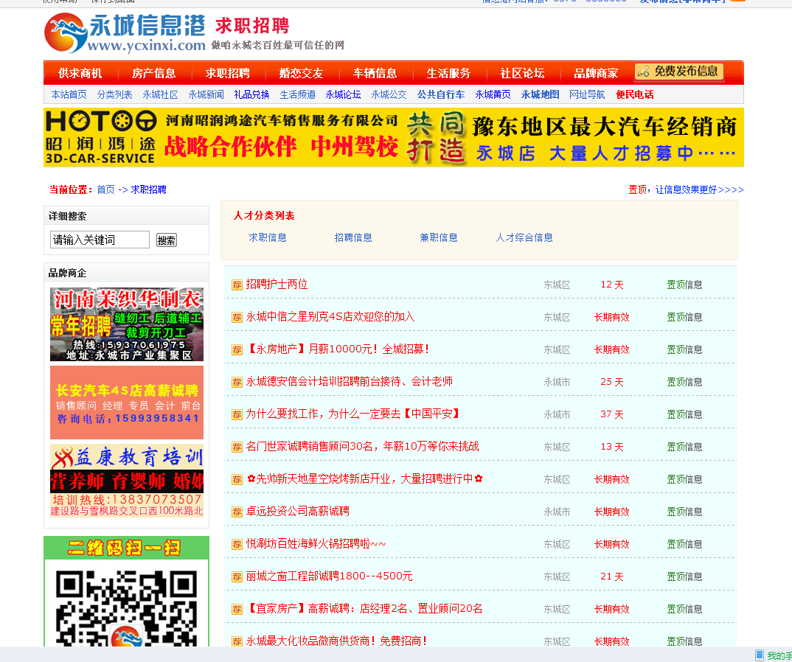Visit the 永城论坛 link
The height and width of the screenshot is (662, 792).
tap(344, 94)
